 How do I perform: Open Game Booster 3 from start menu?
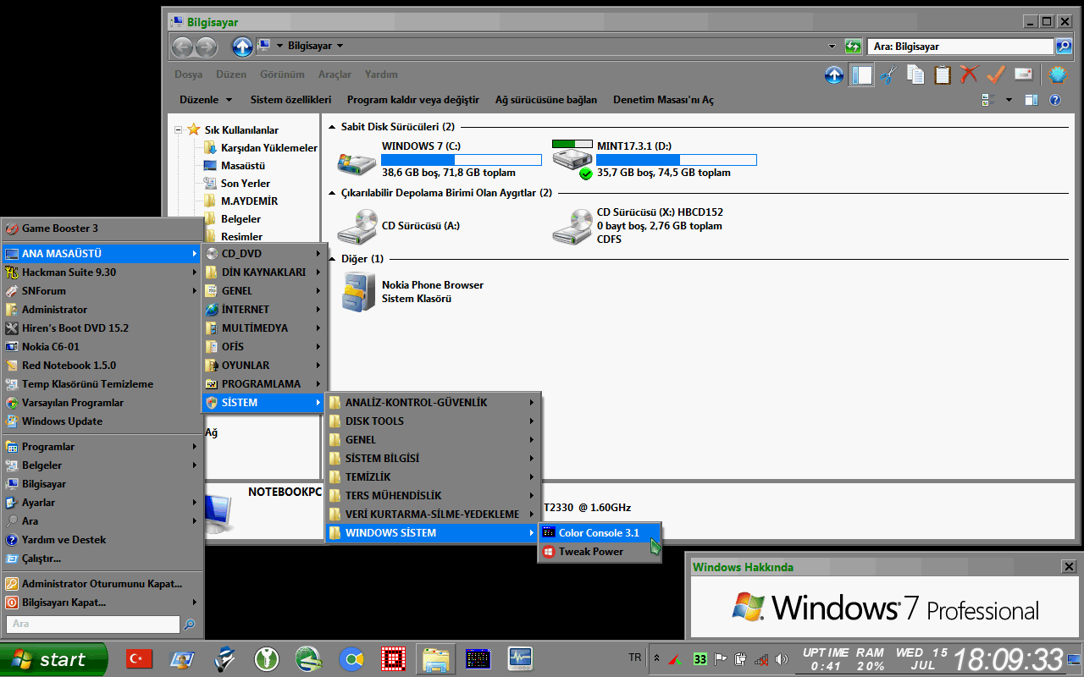pos(102,228)
